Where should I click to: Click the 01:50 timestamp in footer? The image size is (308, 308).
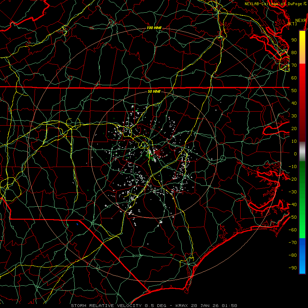click(229, 306)
